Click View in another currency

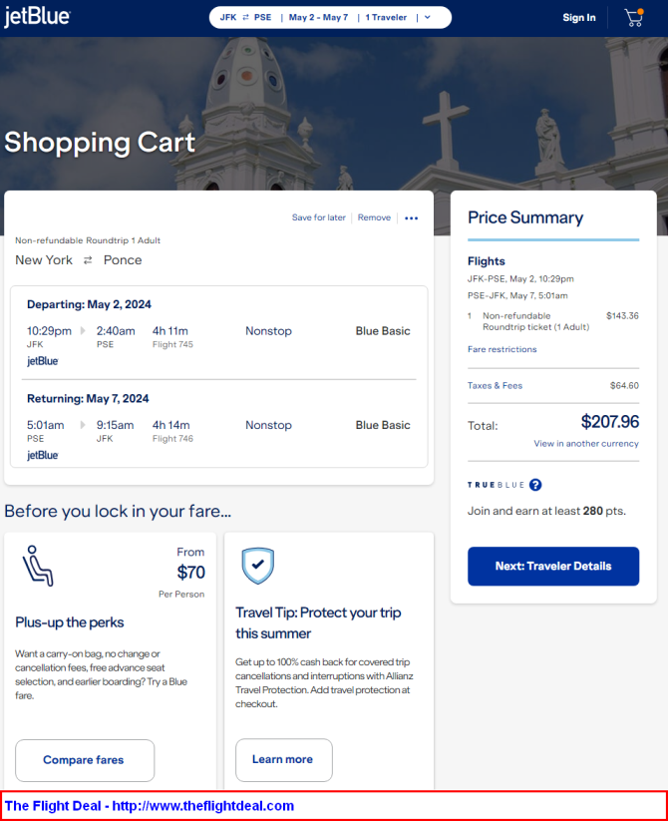pos(586,444)
